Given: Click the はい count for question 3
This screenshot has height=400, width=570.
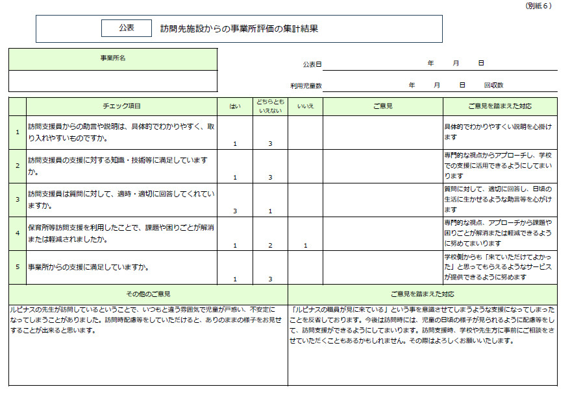Looking at the screenshot, I should click(x=235, y=211).
